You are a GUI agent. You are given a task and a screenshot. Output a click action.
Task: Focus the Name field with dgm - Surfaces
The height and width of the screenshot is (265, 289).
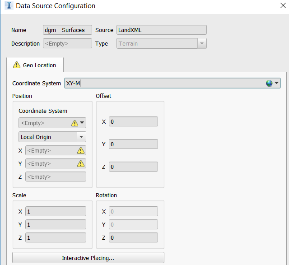point(67,30)
